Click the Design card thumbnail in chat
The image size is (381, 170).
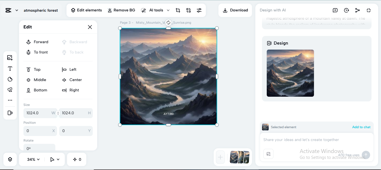coord(290,73)
